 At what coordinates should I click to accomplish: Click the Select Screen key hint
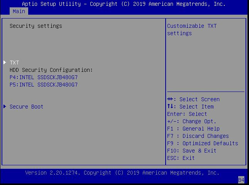(193, 99)
